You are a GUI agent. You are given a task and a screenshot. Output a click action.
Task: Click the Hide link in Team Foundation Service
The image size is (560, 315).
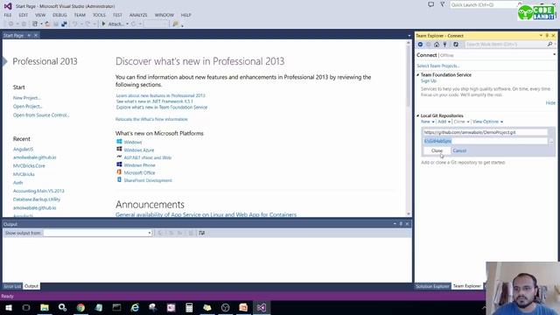550,103
